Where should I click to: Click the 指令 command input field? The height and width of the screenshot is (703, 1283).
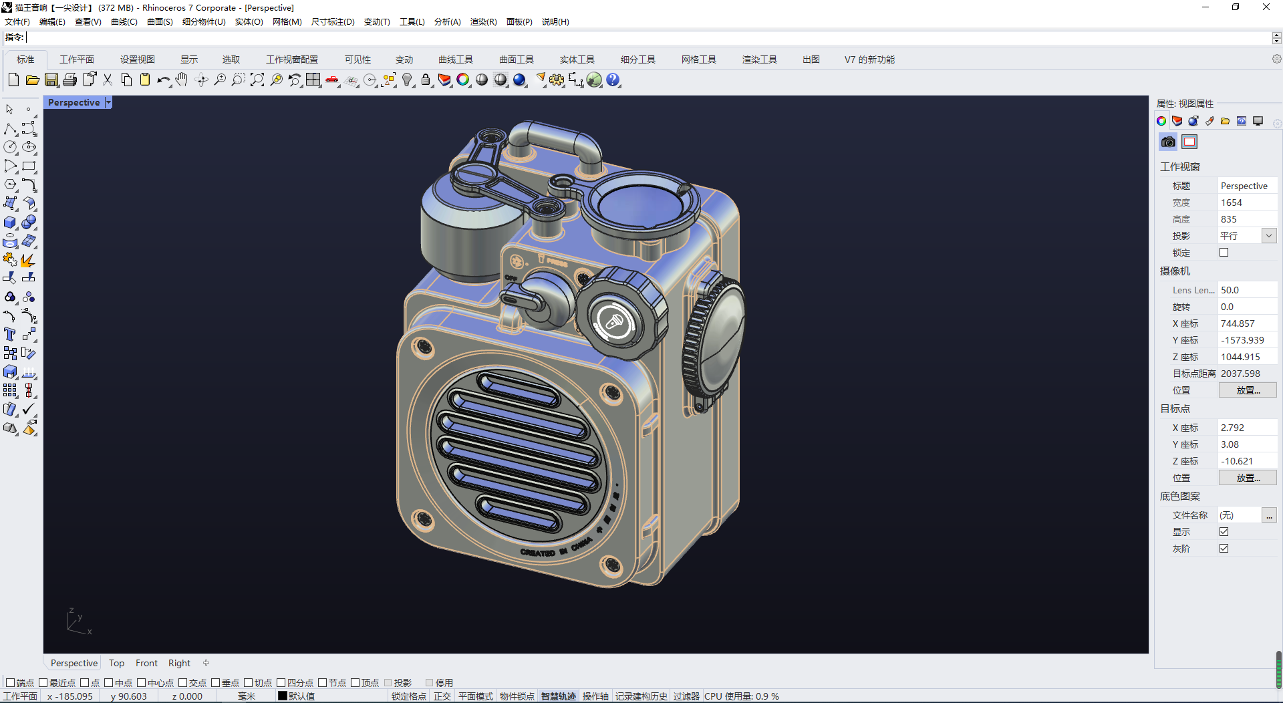pos(648,37)
